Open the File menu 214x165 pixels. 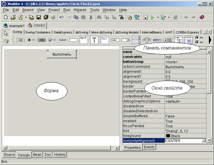pos(6,10)
